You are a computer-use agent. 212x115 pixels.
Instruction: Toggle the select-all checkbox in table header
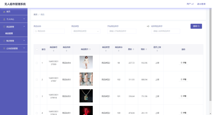(x=37, y=49)
